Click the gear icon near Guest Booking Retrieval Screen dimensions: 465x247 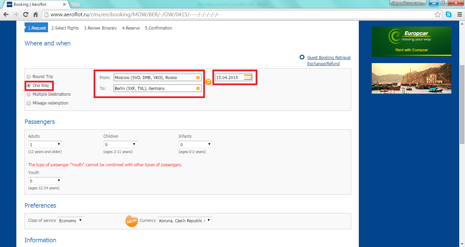[x=302, y=57]
